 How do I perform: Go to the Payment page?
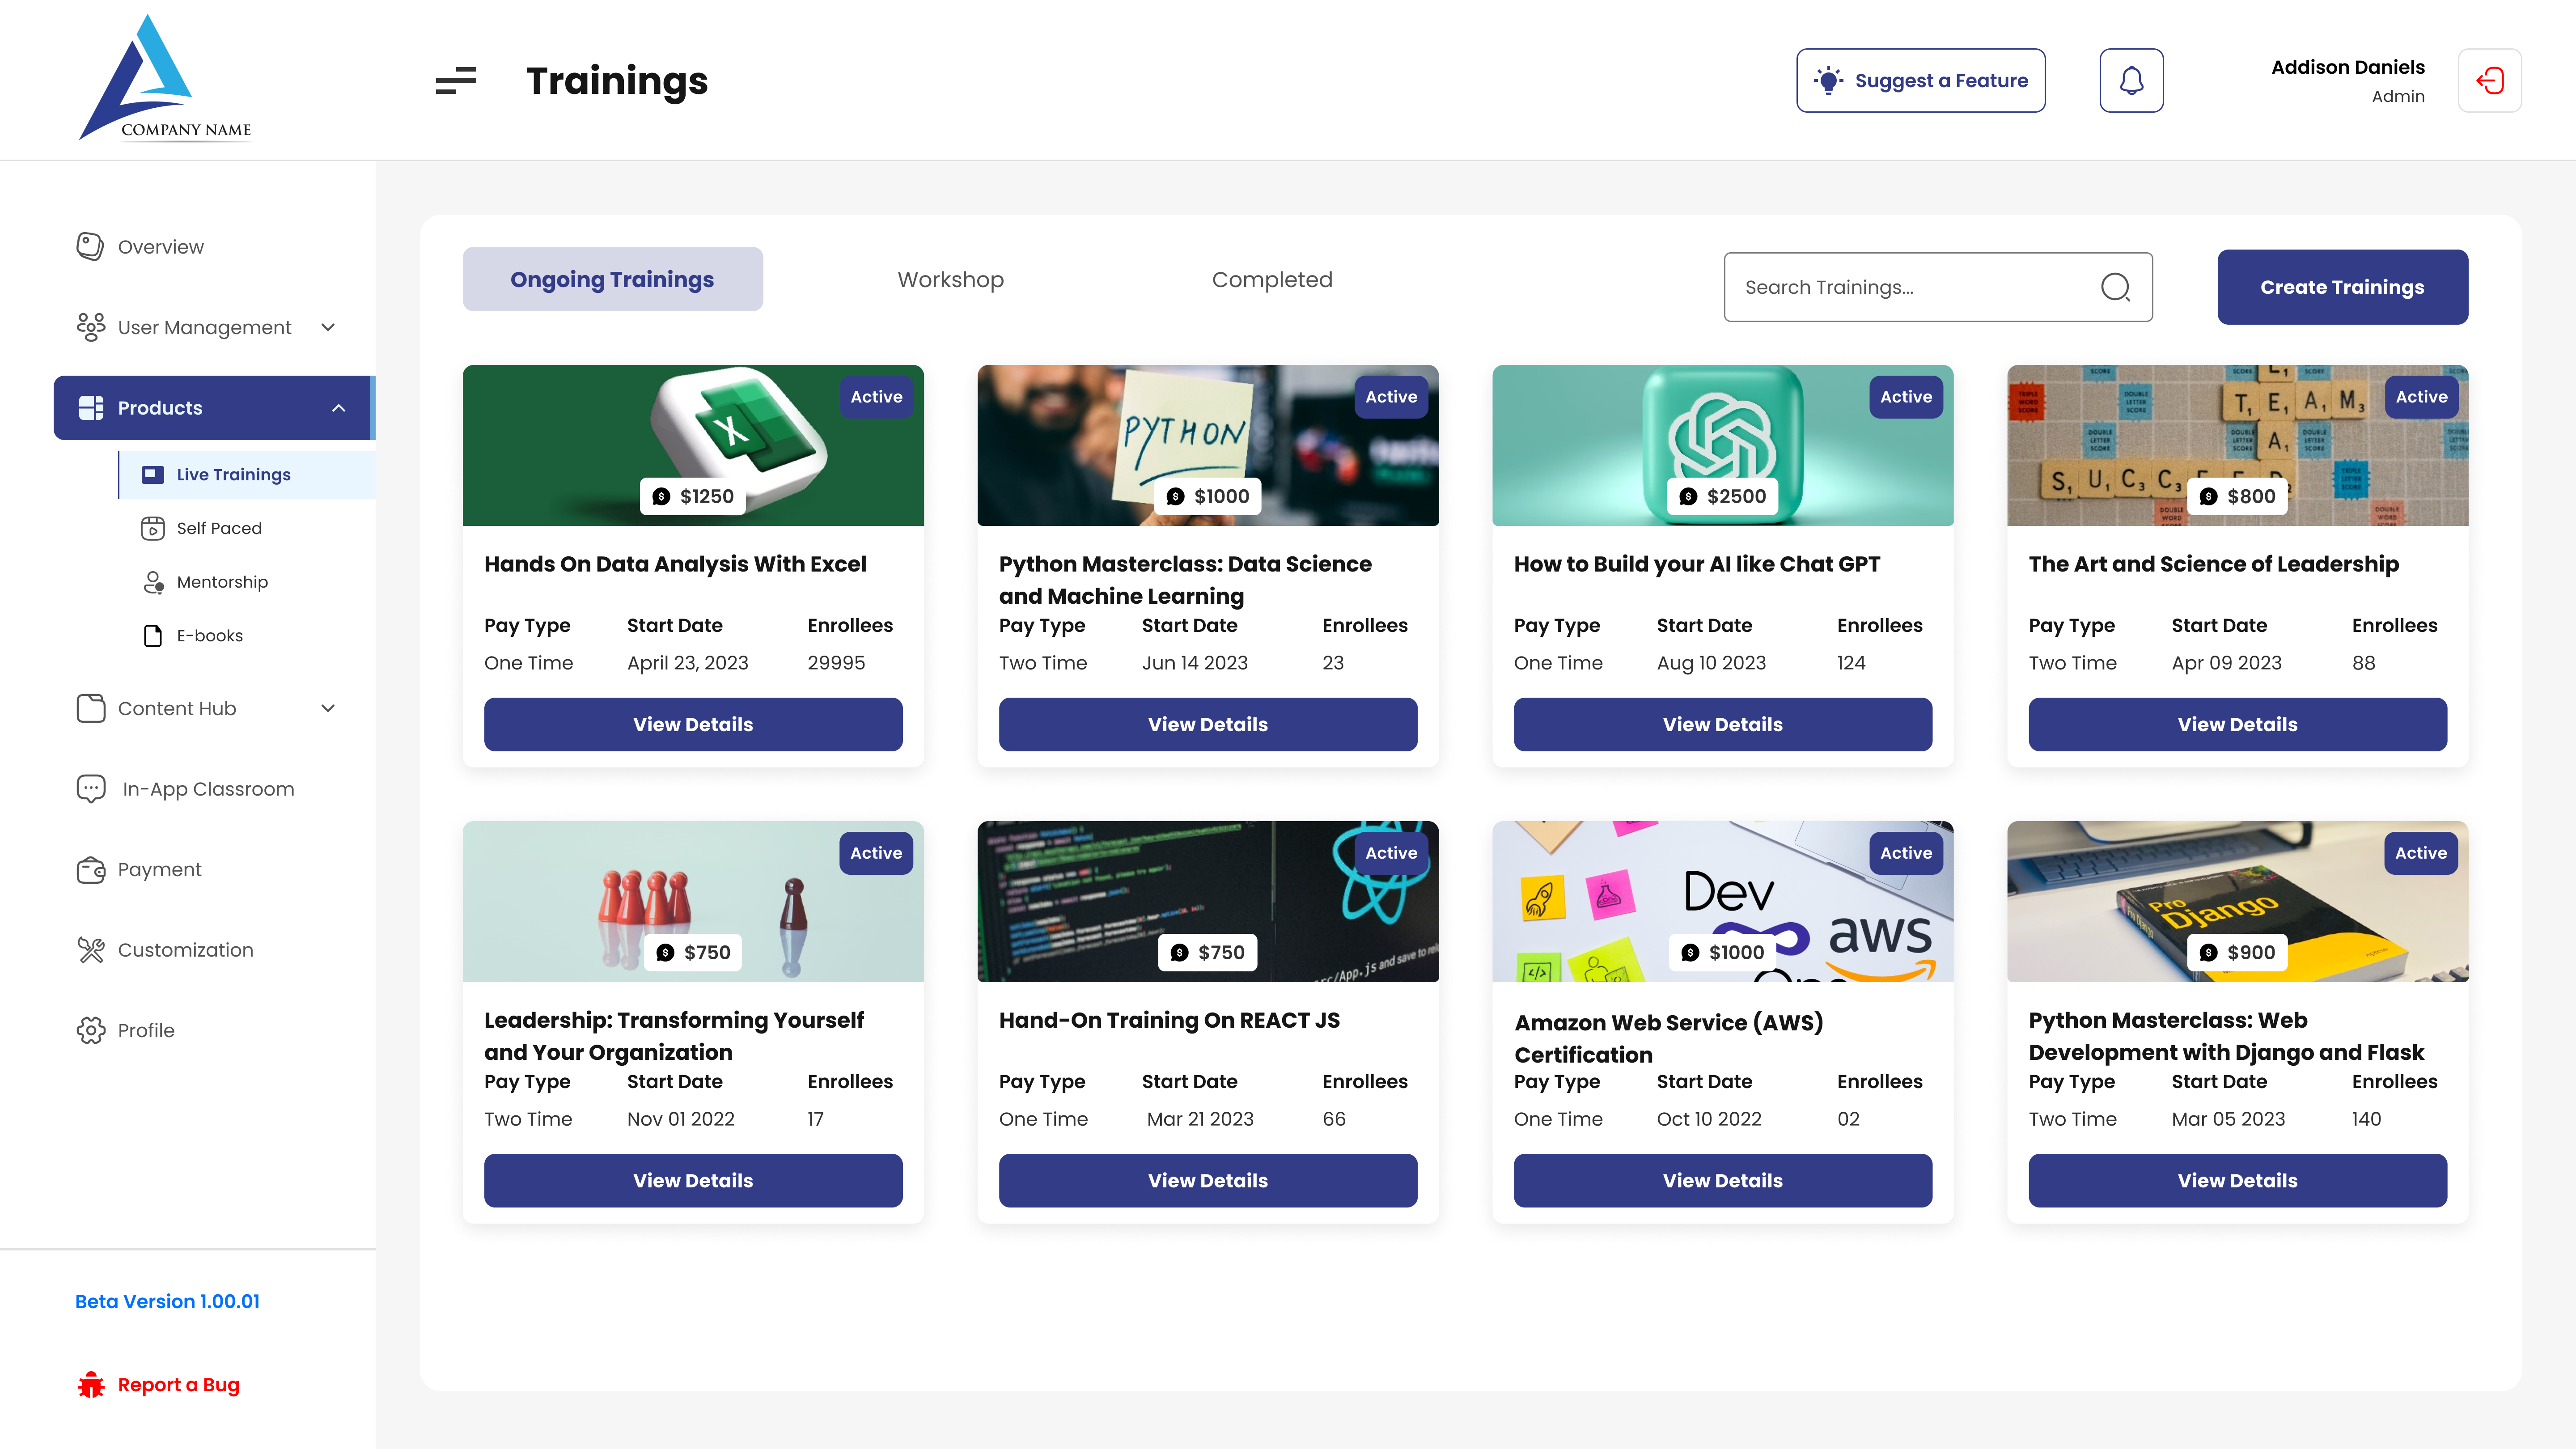[x=159, y=869]
